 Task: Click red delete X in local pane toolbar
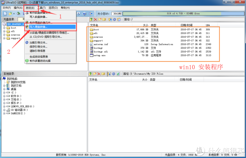[99, 74]
